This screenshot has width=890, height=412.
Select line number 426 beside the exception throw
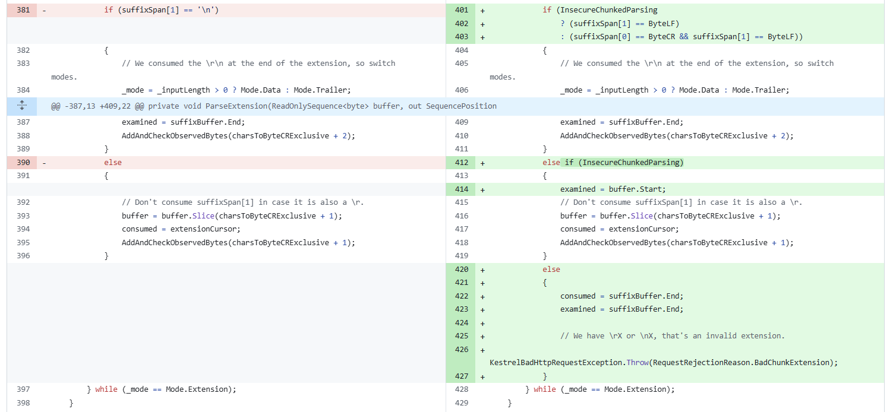[x=462, y=349]
